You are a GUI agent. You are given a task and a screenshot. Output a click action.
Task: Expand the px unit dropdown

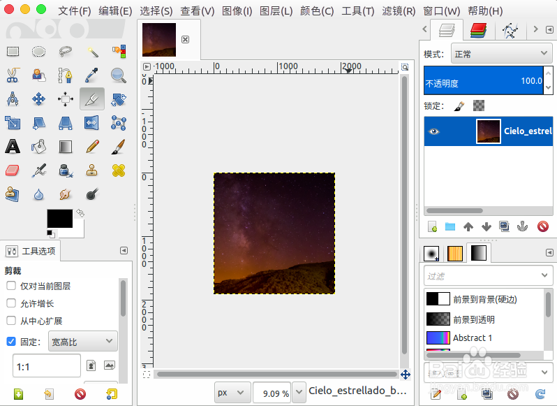pyautogui.click(x=231, y=393)
